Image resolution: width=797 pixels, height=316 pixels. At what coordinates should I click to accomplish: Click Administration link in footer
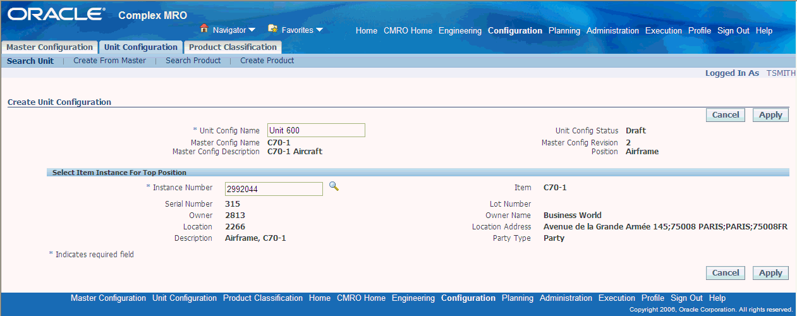(x=566, y=298)
